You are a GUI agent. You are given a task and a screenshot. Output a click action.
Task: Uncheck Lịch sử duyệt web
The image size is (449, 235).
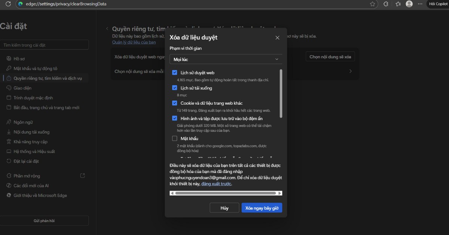[175, 73]
